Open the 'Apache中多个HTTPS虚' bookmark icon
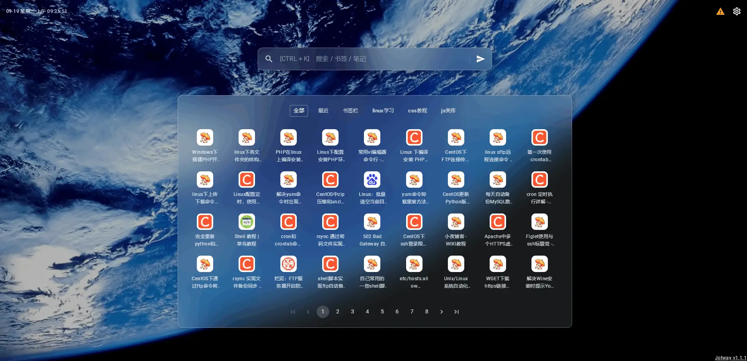This screenshot has height=361, width=747. click(498, 222)
